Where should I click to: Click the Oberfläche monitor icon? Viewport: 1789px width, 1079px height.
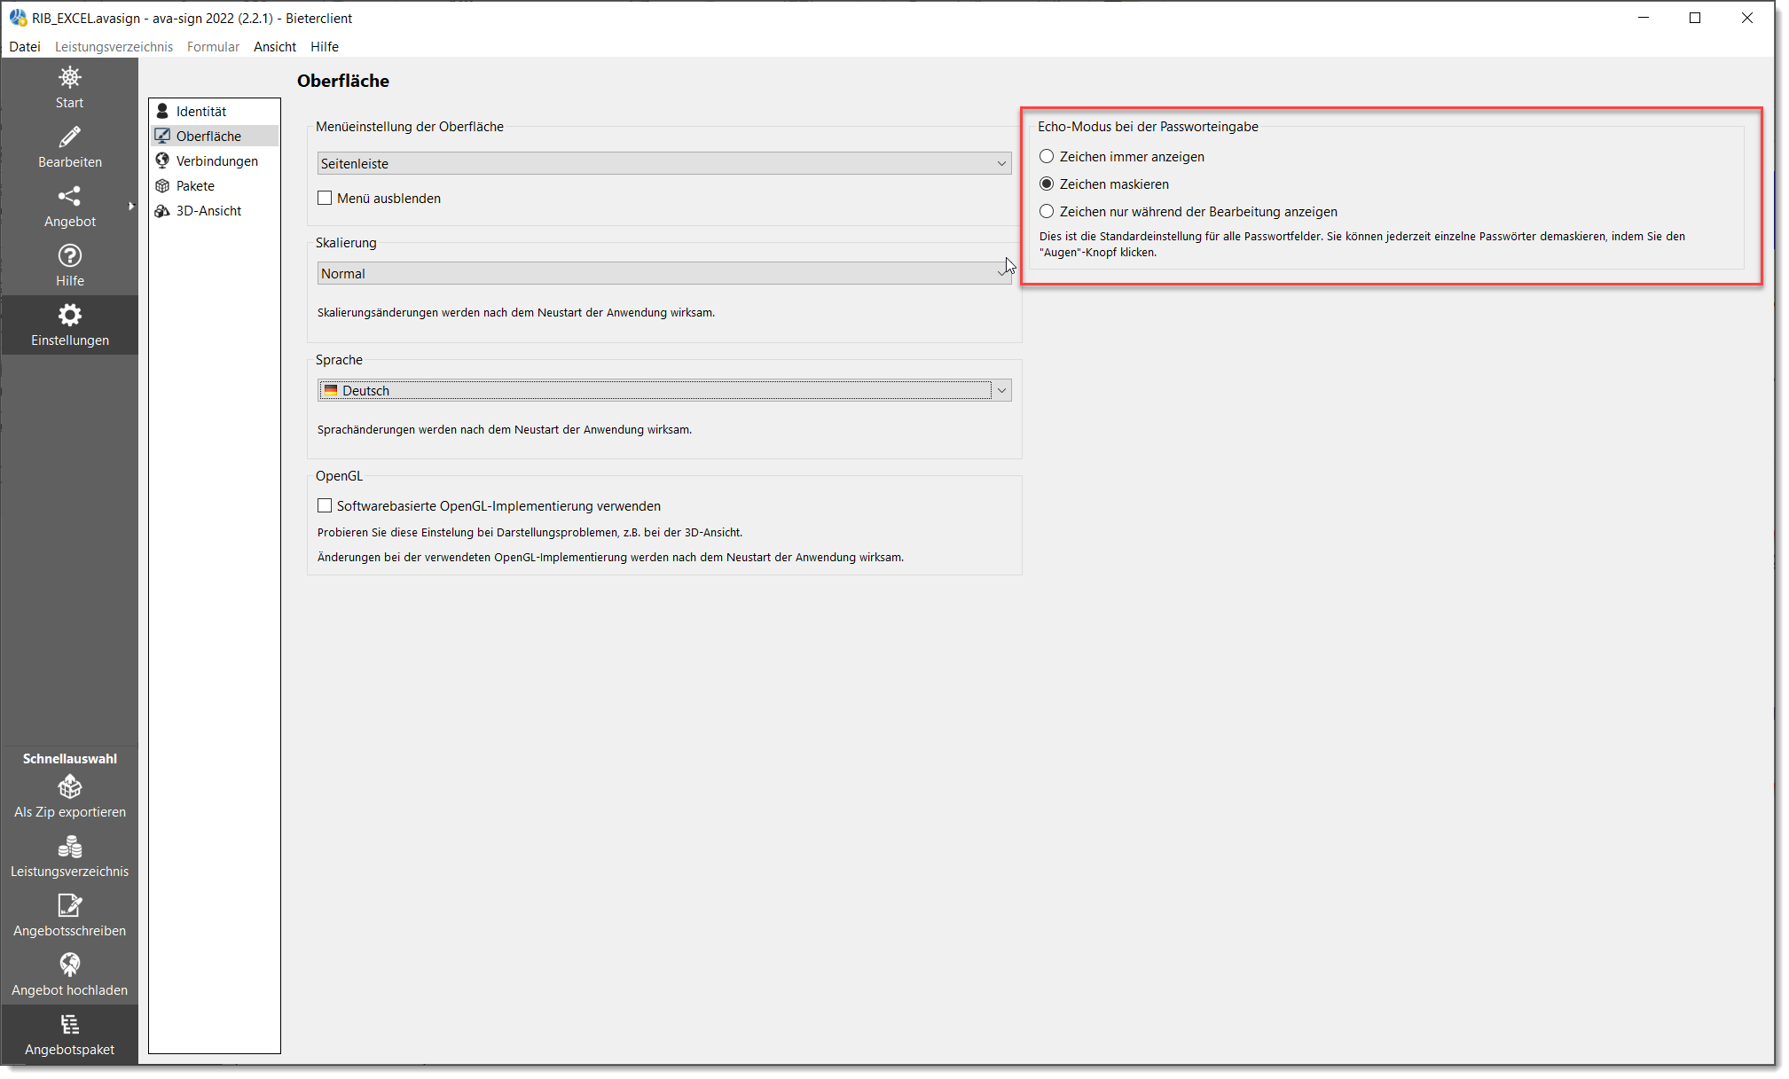click(162, 136)
